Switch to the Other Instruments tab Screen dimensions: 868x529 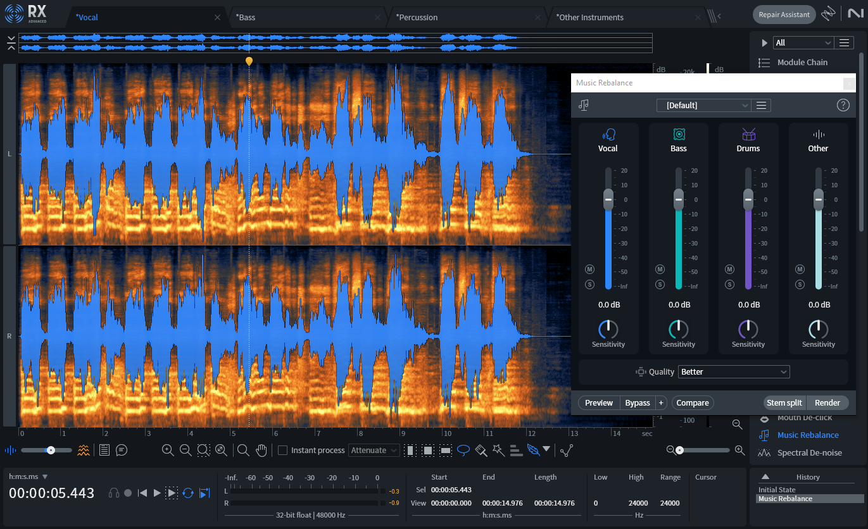tap(590, 17)
